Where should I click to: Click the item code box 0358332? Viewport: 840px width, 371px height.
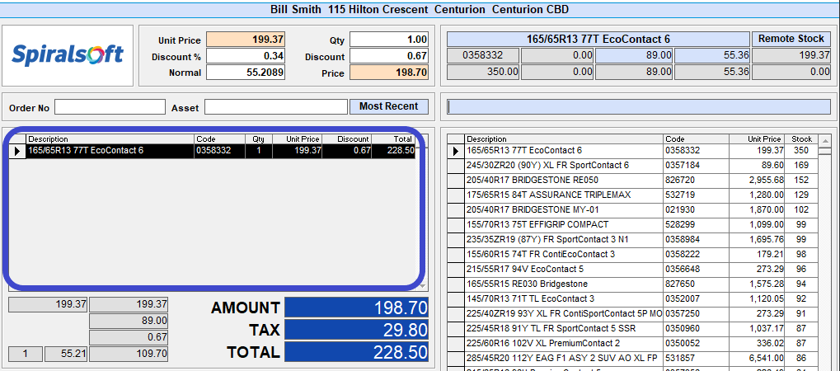pos(483,54)
